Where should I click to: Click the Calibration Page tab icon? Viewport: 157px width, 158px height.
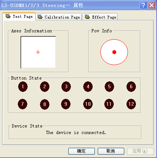pos(40,17)
